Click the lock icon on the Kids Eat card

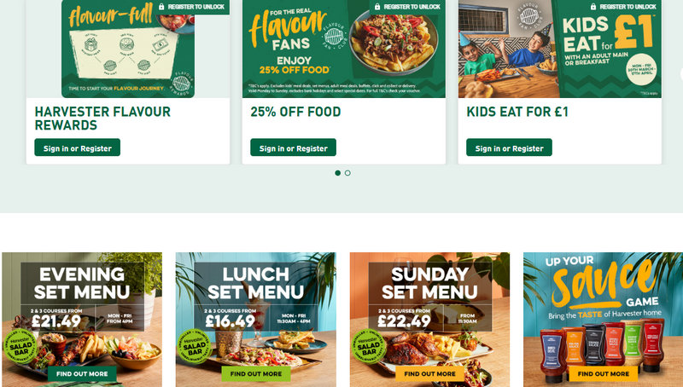(x=593, y=7)
